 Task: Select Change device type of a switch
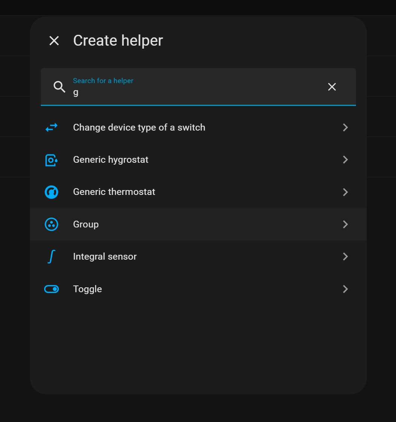click(139, 128)
